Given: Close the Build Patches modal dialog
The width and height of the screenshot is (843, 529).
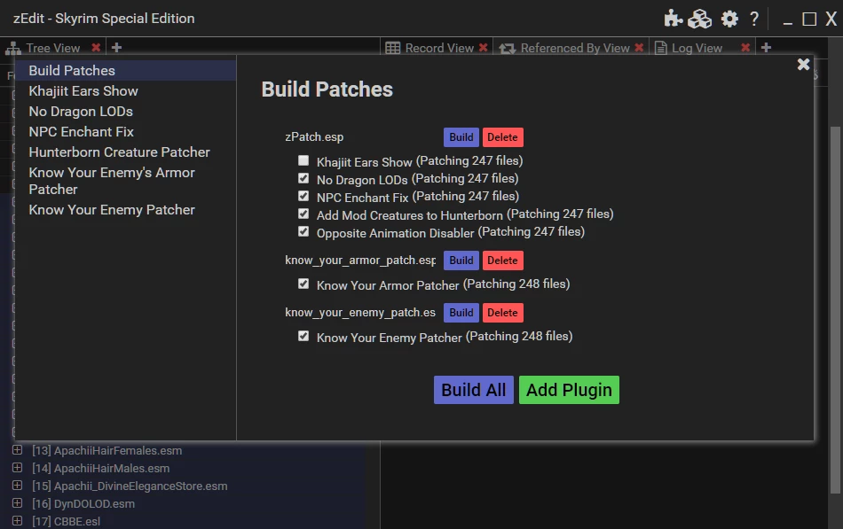Looking at the screenshot, I should 803,65.
